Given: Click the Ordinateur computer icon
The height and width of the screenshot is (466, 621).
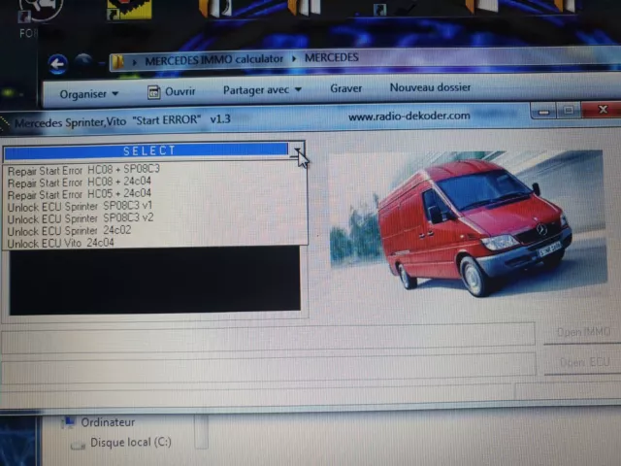Looking at the screenshot, I should pyautogui.click(x=69, y=422).
